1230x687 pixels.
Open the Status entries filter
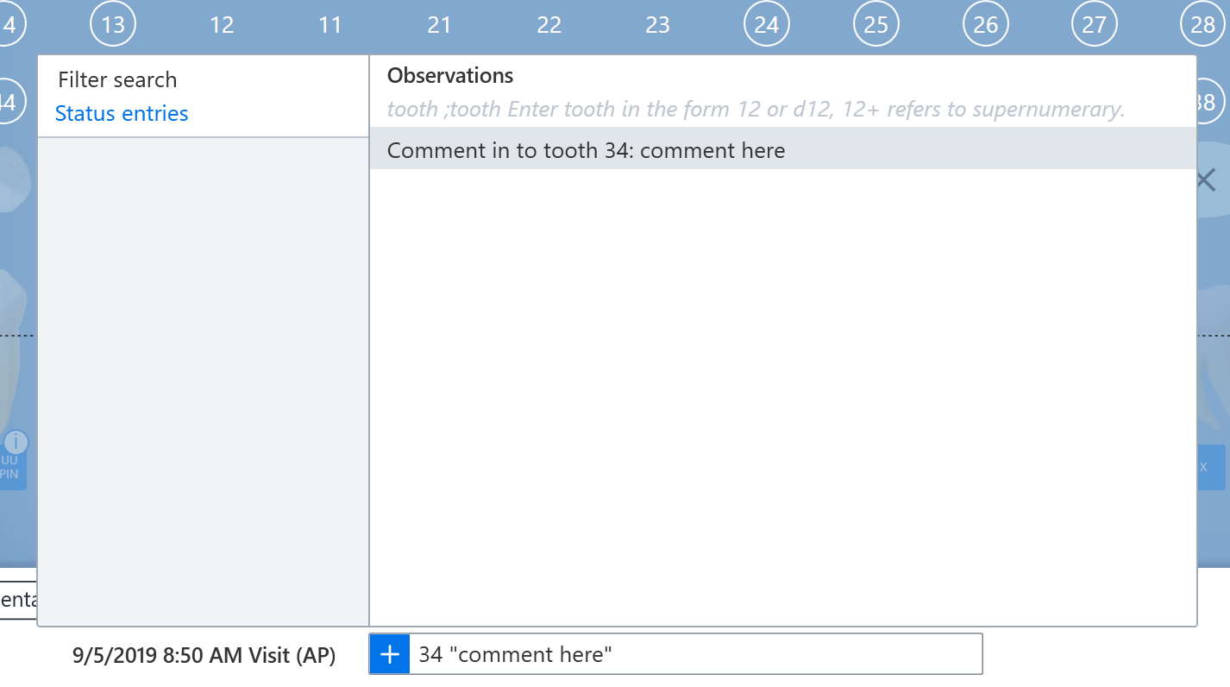(x=122, y=114)
